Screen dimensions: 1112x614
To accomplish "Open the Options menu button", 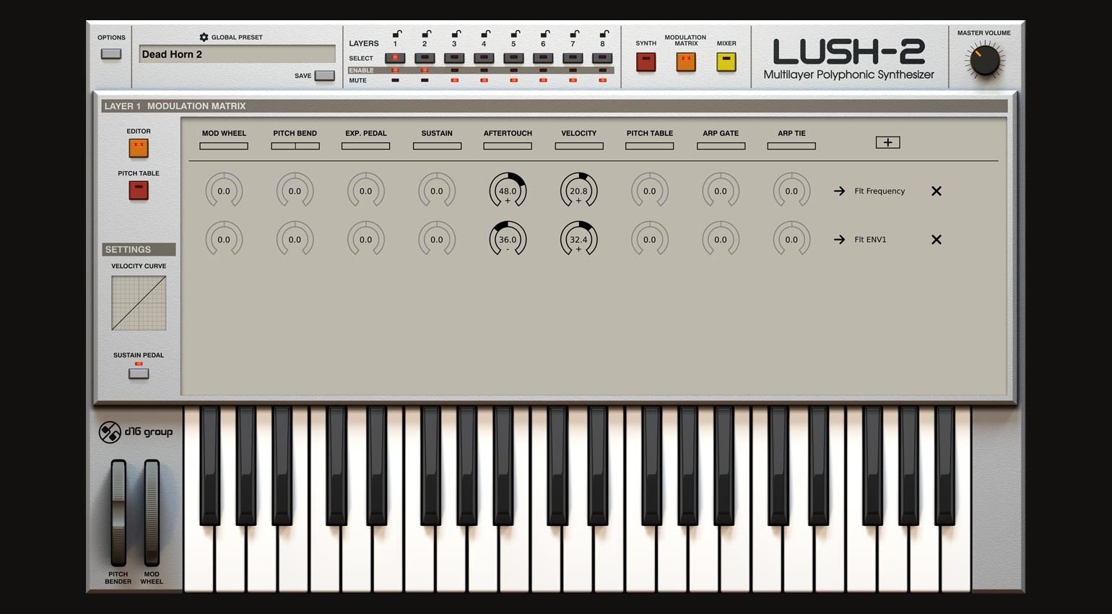I will [111, 53].
